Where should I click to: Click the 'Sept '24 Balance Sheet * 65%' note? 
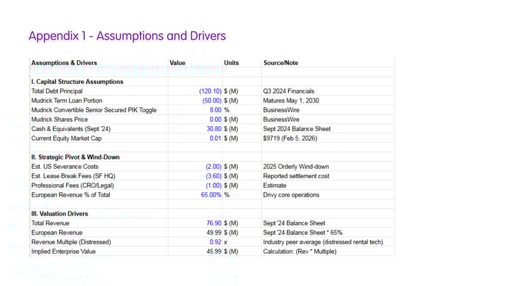click(x=302, y=232)
